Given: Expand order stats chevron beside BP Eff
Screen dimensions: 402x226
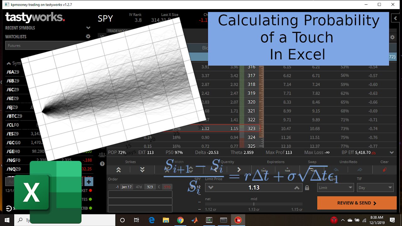Looking at the screenshot, I should [x=392, y=153].
